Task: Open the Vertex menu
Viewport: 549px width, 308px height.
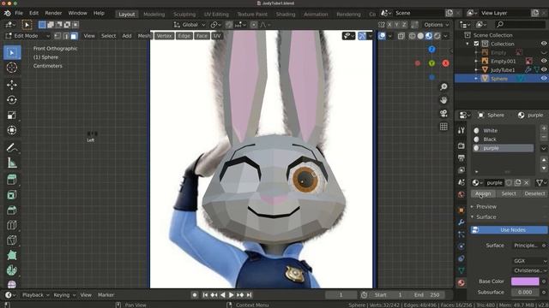Action: [164, 36]
